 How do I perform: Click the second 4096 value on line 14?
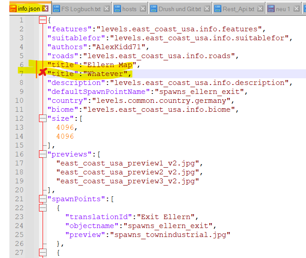[x=65, y=136]
